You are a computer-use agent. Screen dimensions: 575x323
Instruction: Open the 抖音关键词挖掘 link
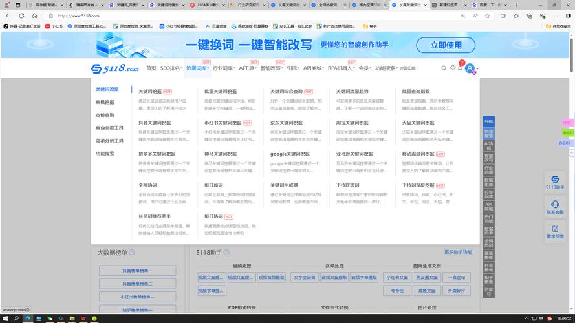(x=155, y=123)
